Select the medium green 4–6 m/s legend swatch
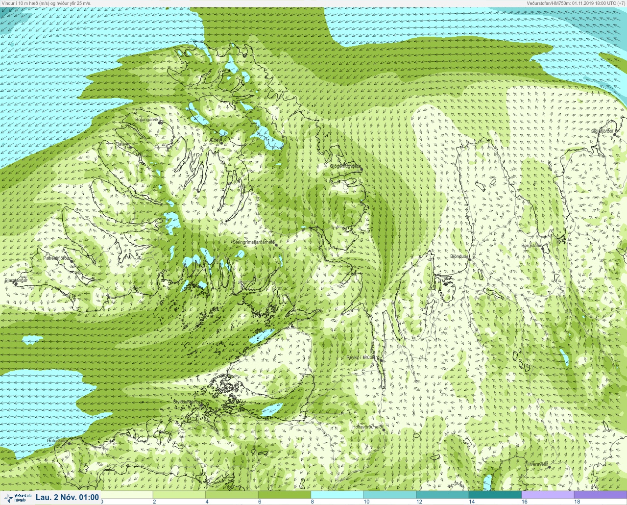This screenshot has width=627, height=505. point(232,495)
